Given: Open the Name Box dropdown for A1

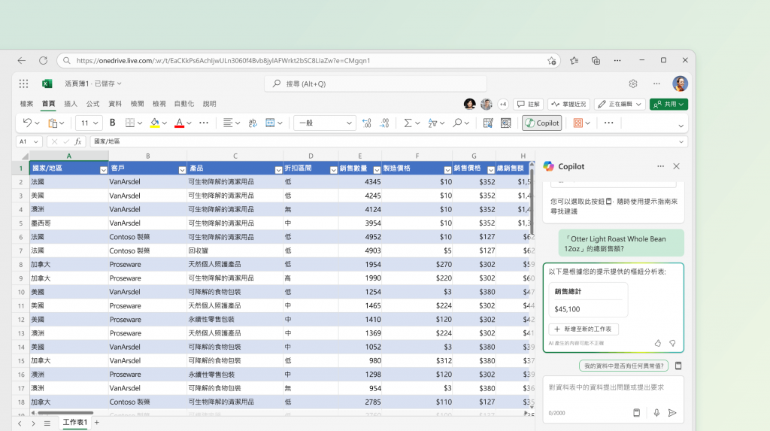Looking at the screenshot, I should tap(35, 141).
